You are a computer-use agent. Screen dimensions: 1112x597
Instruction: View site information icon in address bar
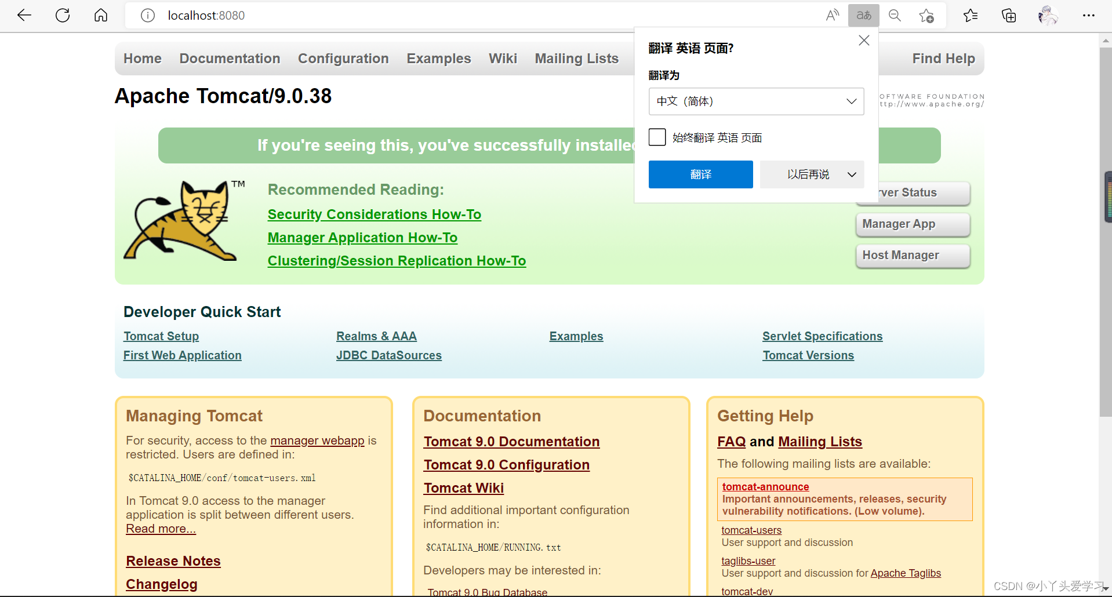[x=148, y=16]
